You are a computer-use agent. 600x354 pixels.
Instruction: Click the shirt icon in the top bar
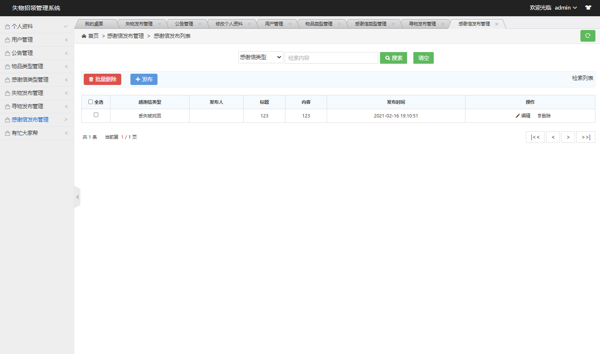point(588,7)
